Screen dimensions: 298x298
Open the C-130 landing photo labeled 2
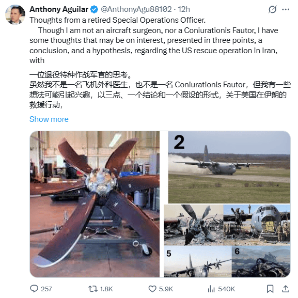click(x=229, y=167)
